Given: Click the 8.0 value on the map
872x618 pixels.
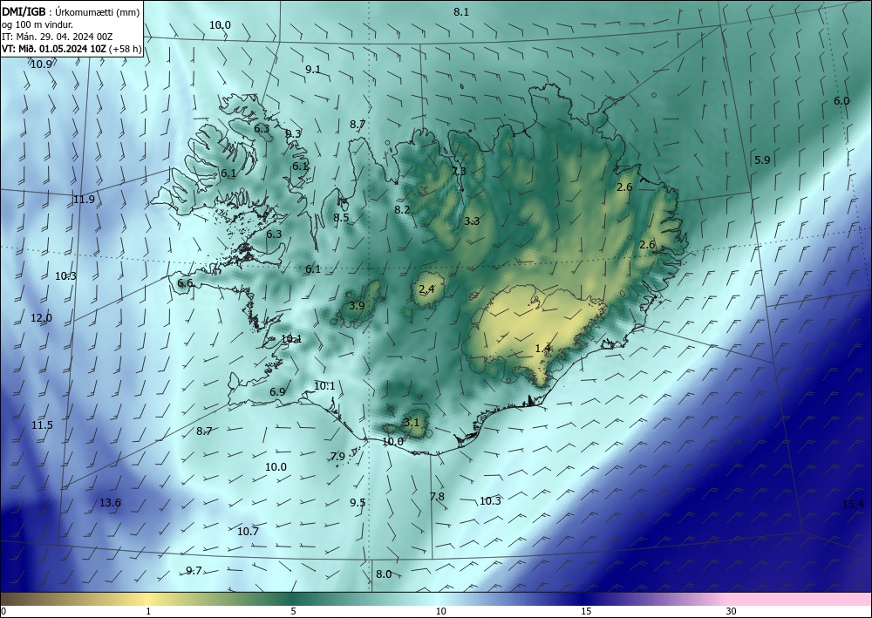Looking at the screenshot, I should click(x=384, y=574).
